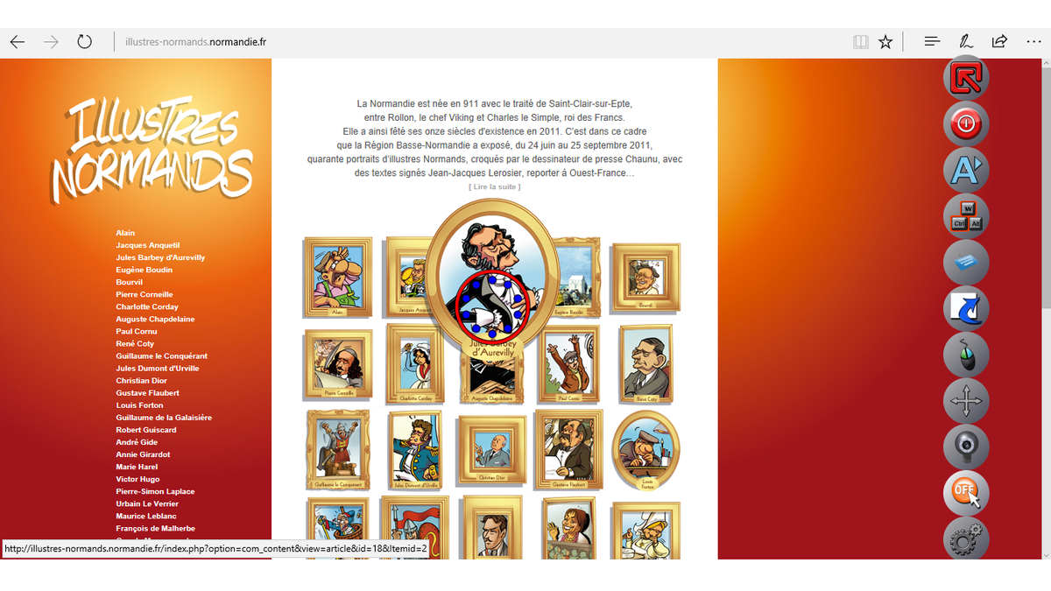
Task: Open Annie Girardot sidebar link
Action: point(143,454)
